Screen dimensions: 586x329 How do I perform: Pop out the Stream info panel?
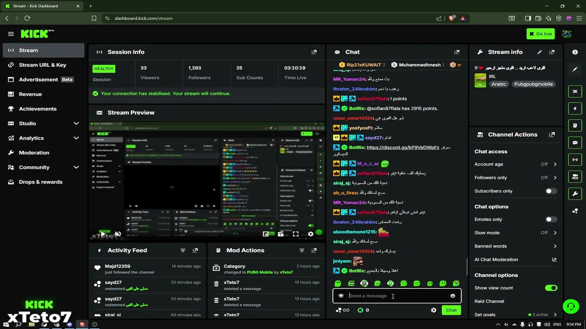(x=552, y=52)
